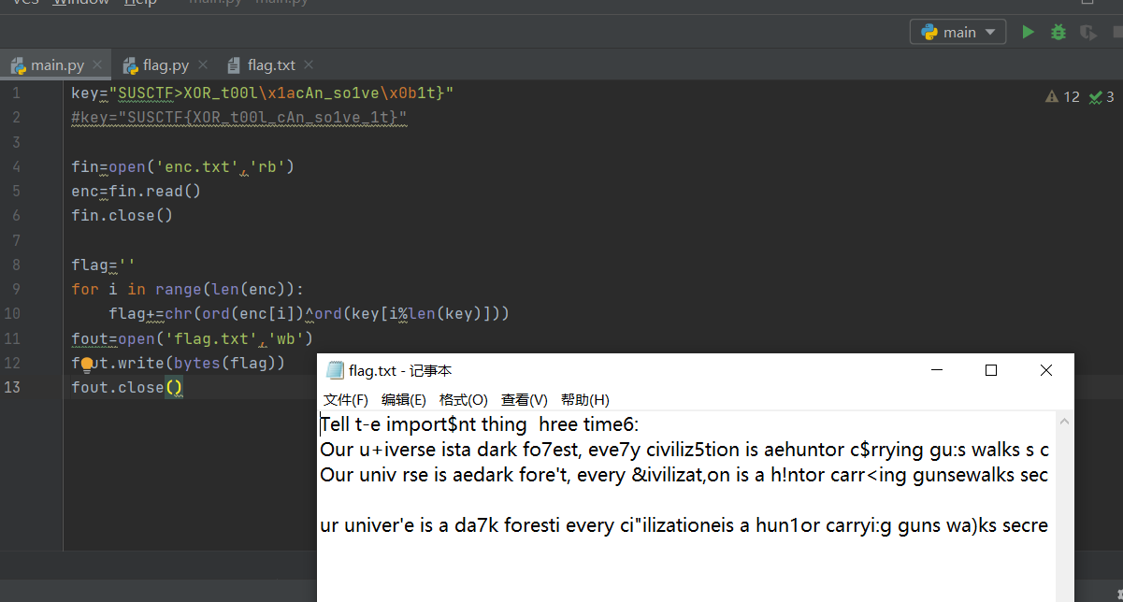The image size is (1123, 602).
Task: Click the Notepad icon in flag.txt title bar
Action: point(335,371)
